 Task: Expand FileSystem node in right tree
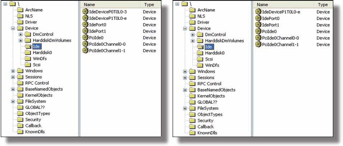185,108
